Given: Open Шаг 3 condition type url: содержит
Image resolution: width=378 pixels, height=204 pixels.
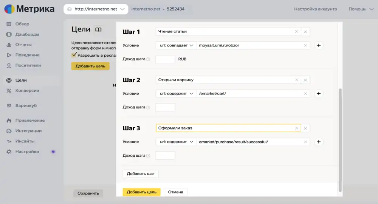Looking at the screenshot, I should pos(176,142).
